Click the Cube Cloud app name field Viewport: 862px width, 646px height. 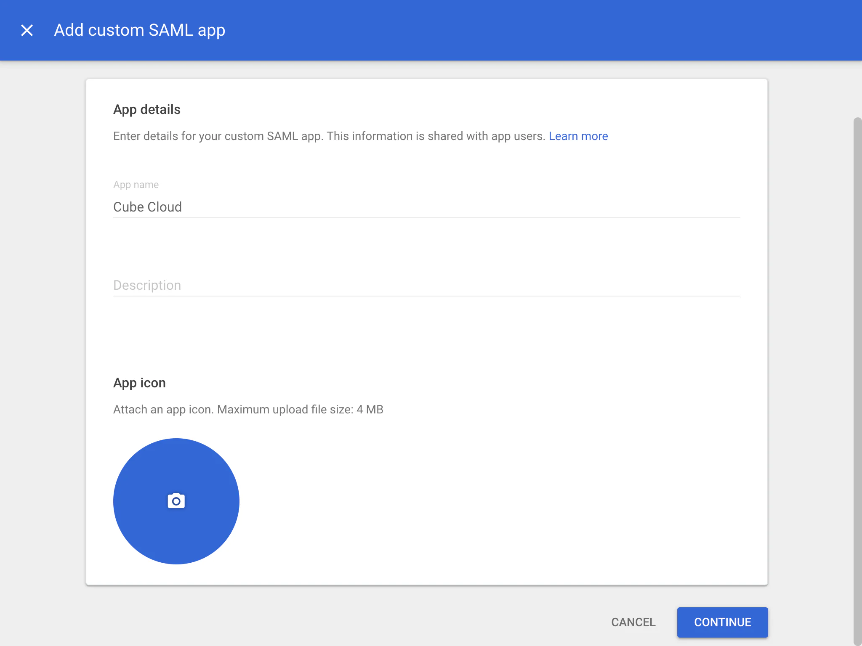tap(426, 207)
